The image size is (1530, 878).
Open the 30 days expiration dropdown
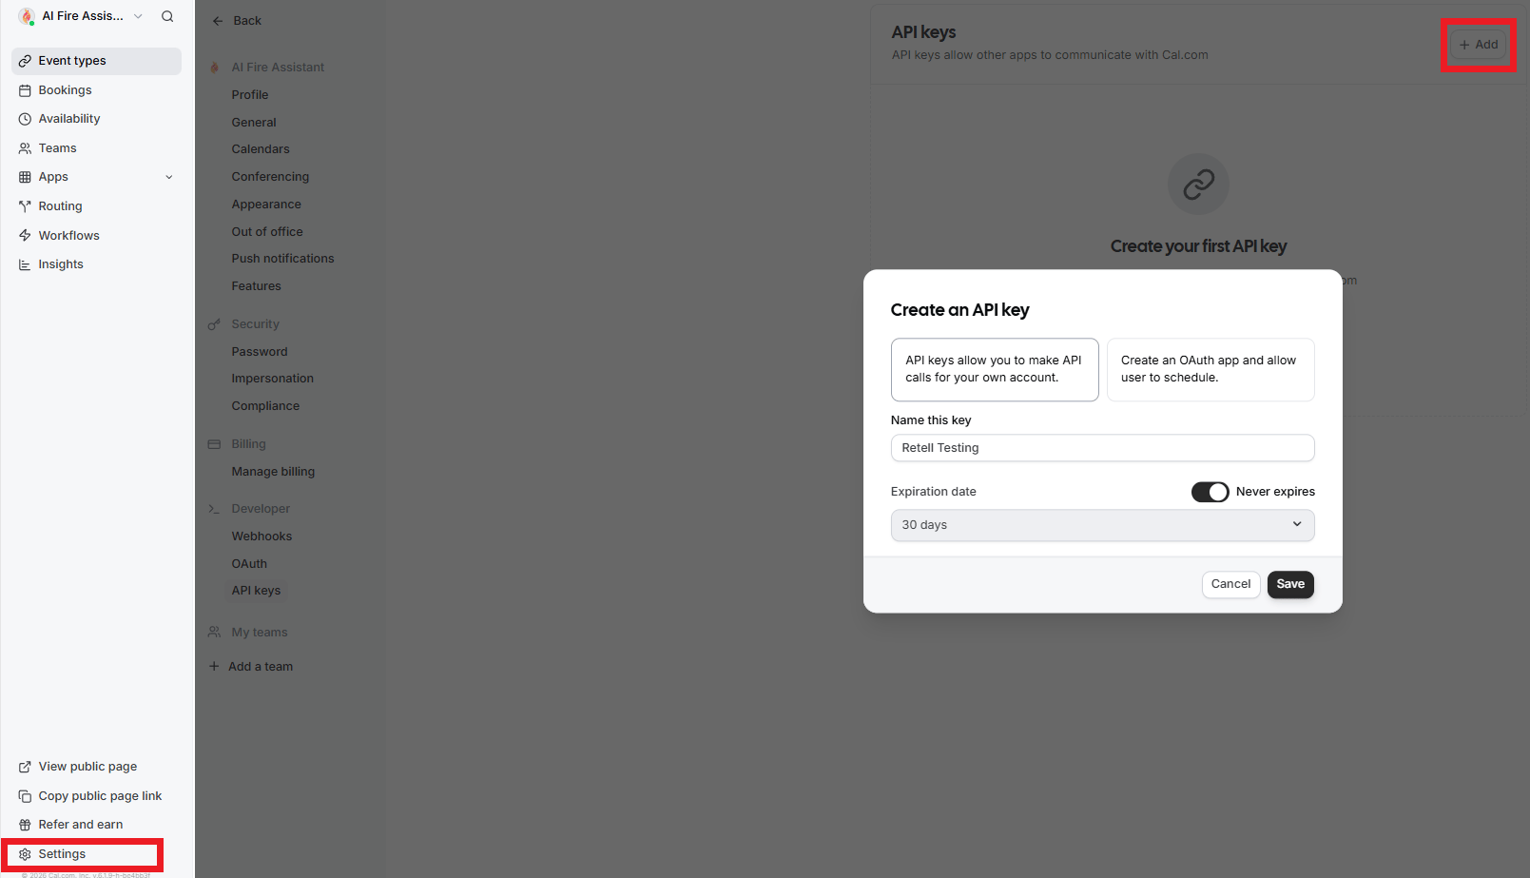tap(1102, 524)
